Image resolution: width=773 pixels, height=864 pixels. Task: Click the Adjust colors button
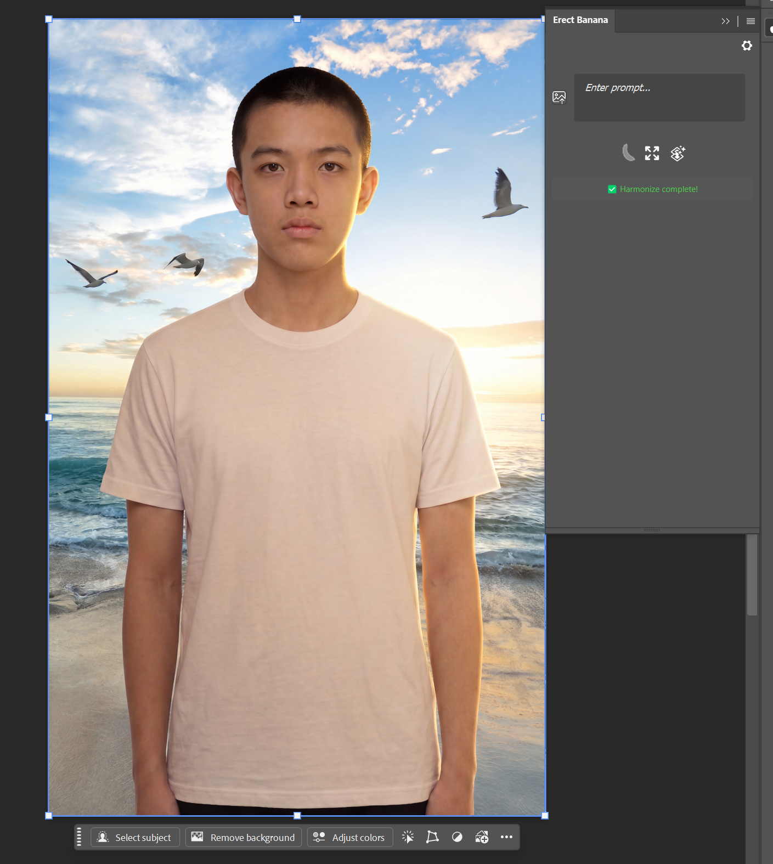click(x=350, y=837)
